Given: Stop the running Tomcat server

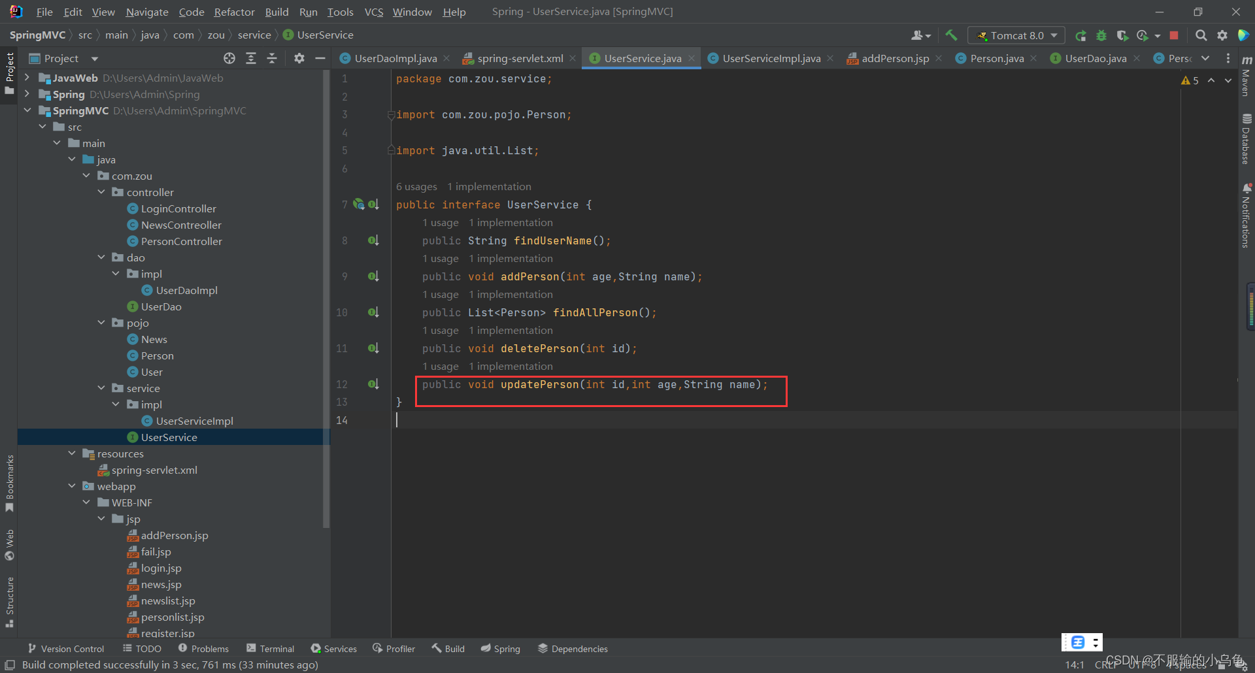Looking at the screenshot, I should (1173, 35).
